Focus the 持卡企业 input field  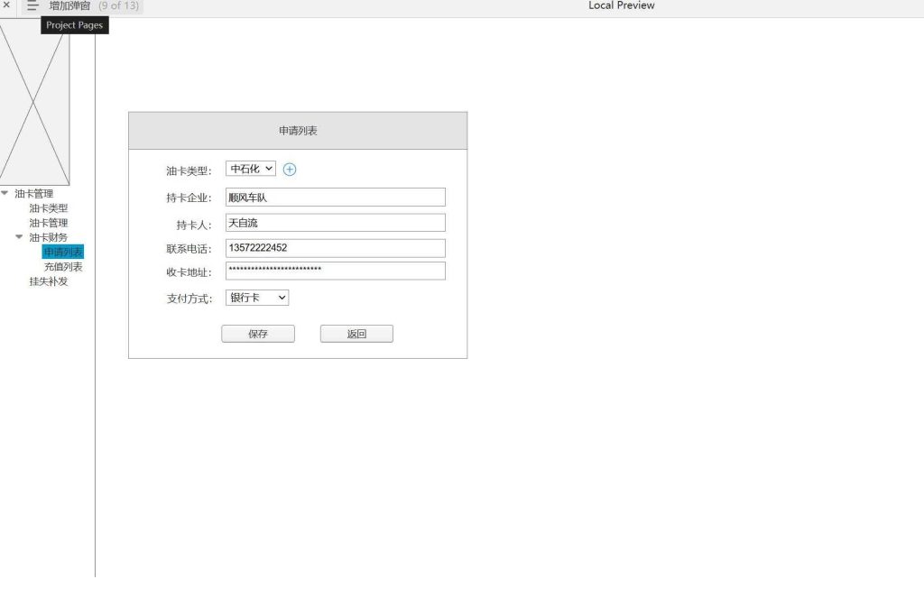click(x=335, y=198)
